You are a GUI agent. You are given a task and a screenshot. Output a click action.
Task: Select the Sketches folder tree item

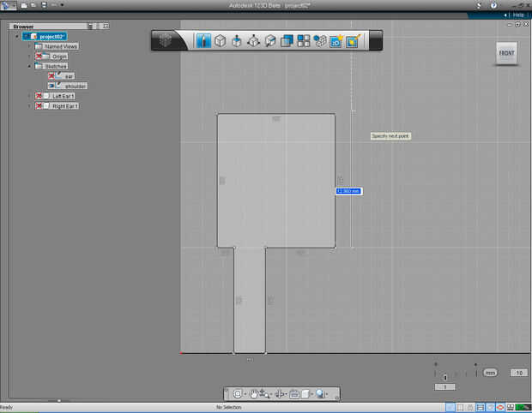(51, 66)
